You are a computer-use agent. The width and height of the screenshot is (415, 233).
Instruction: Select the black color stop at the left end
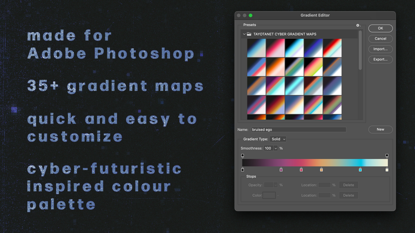(242, 169)
